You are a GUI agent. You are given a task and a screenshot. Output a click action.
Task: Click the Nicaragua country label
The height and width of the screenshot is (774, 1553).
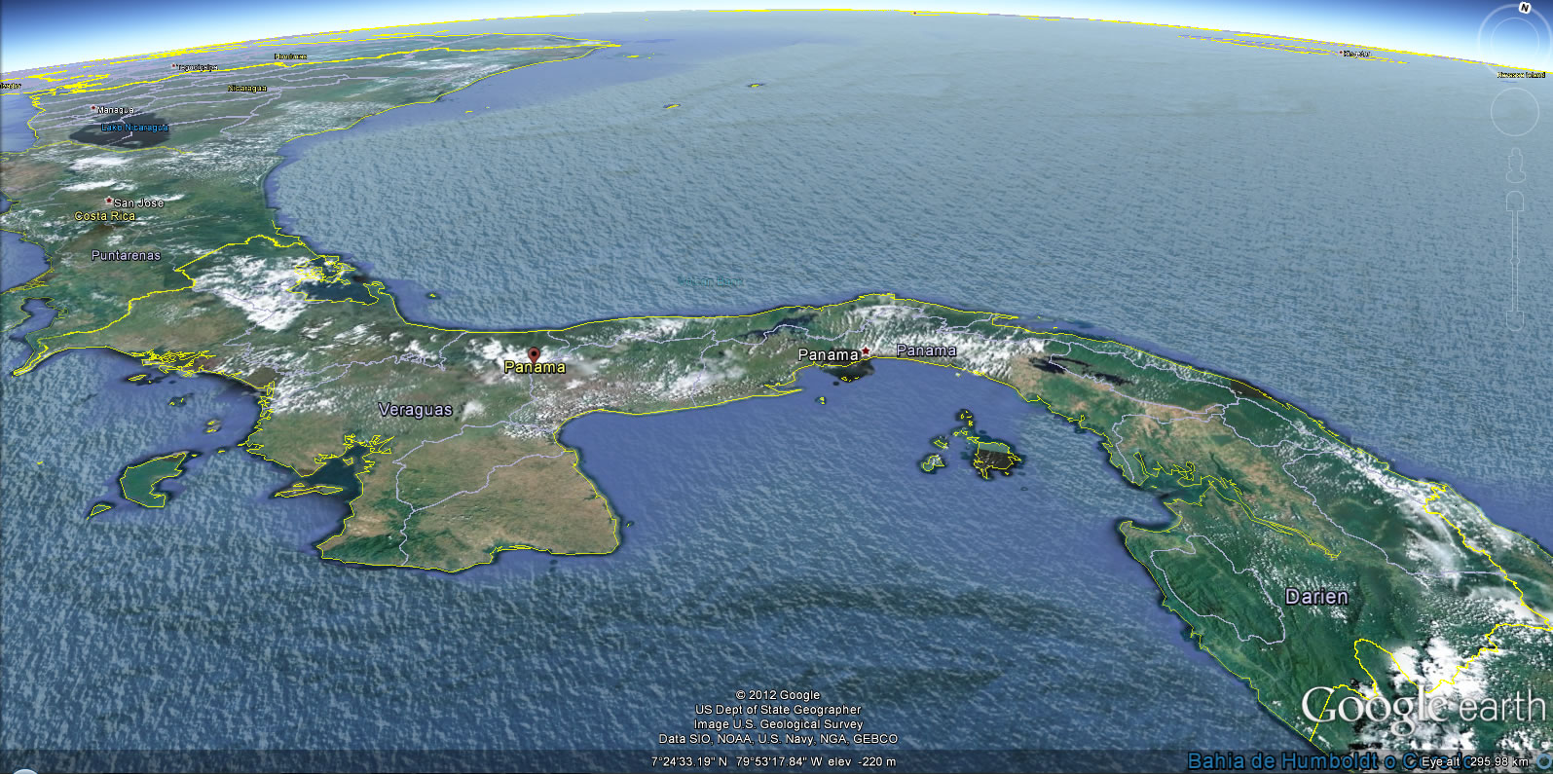tap(246, 88)
